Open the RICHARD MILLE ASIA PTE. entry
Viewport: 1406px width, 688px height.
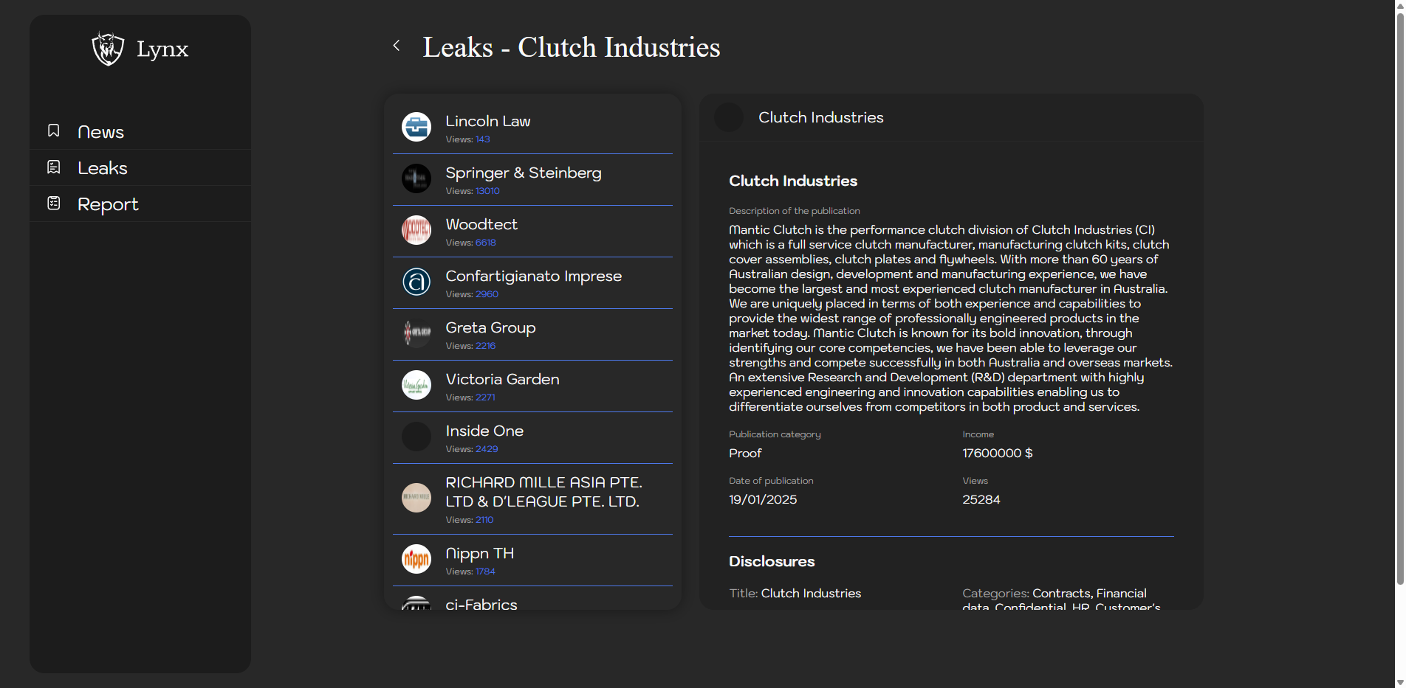543,492
